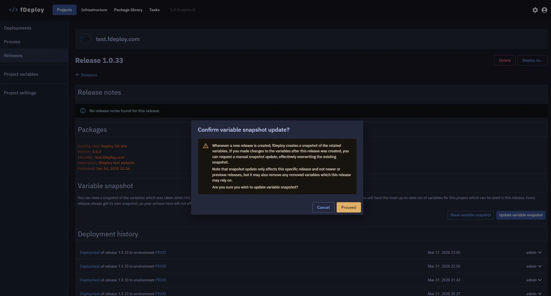Go to Infrastructure in top navigation
This screenshot has width=551, height=296.
pos(94,10)
